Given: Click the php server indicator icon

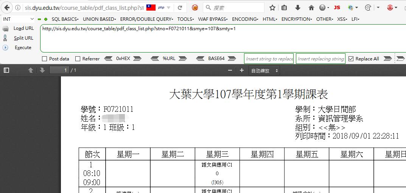Looking at the screenshot, I should 161,8.
